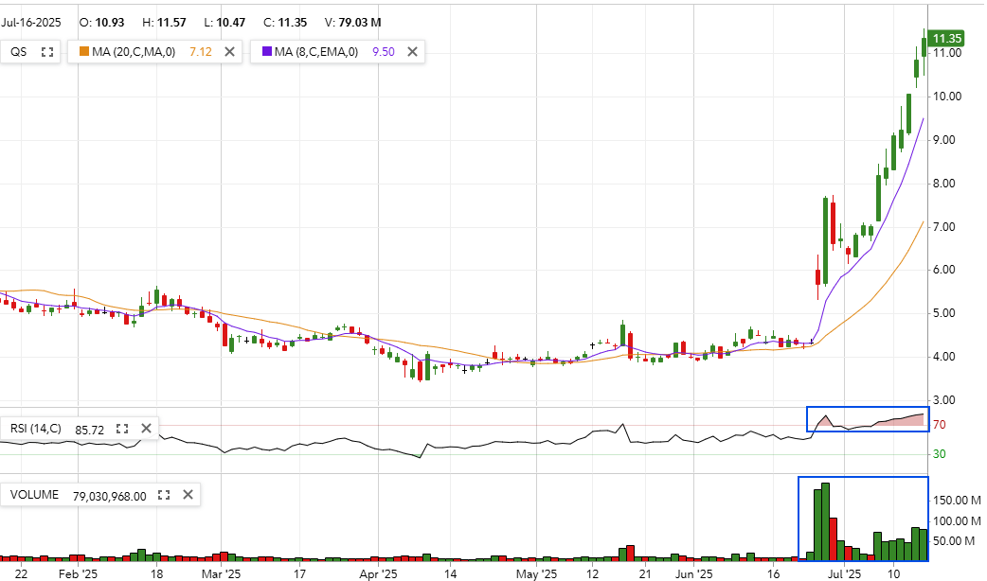Click the volume value 79,030,968.00
The height and width of the screenshot is (581, 987).
(110, 496)
